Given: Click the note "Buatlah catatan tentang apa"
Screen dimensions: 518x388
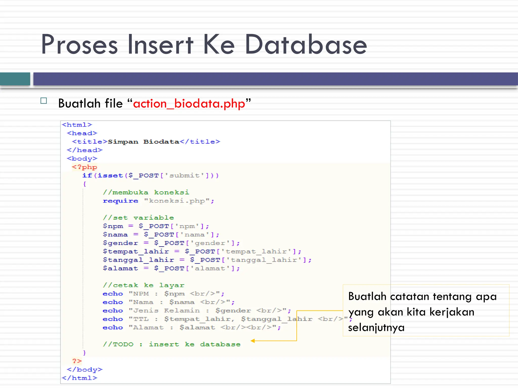Looking at the screenshot, I should coord(422,297).
